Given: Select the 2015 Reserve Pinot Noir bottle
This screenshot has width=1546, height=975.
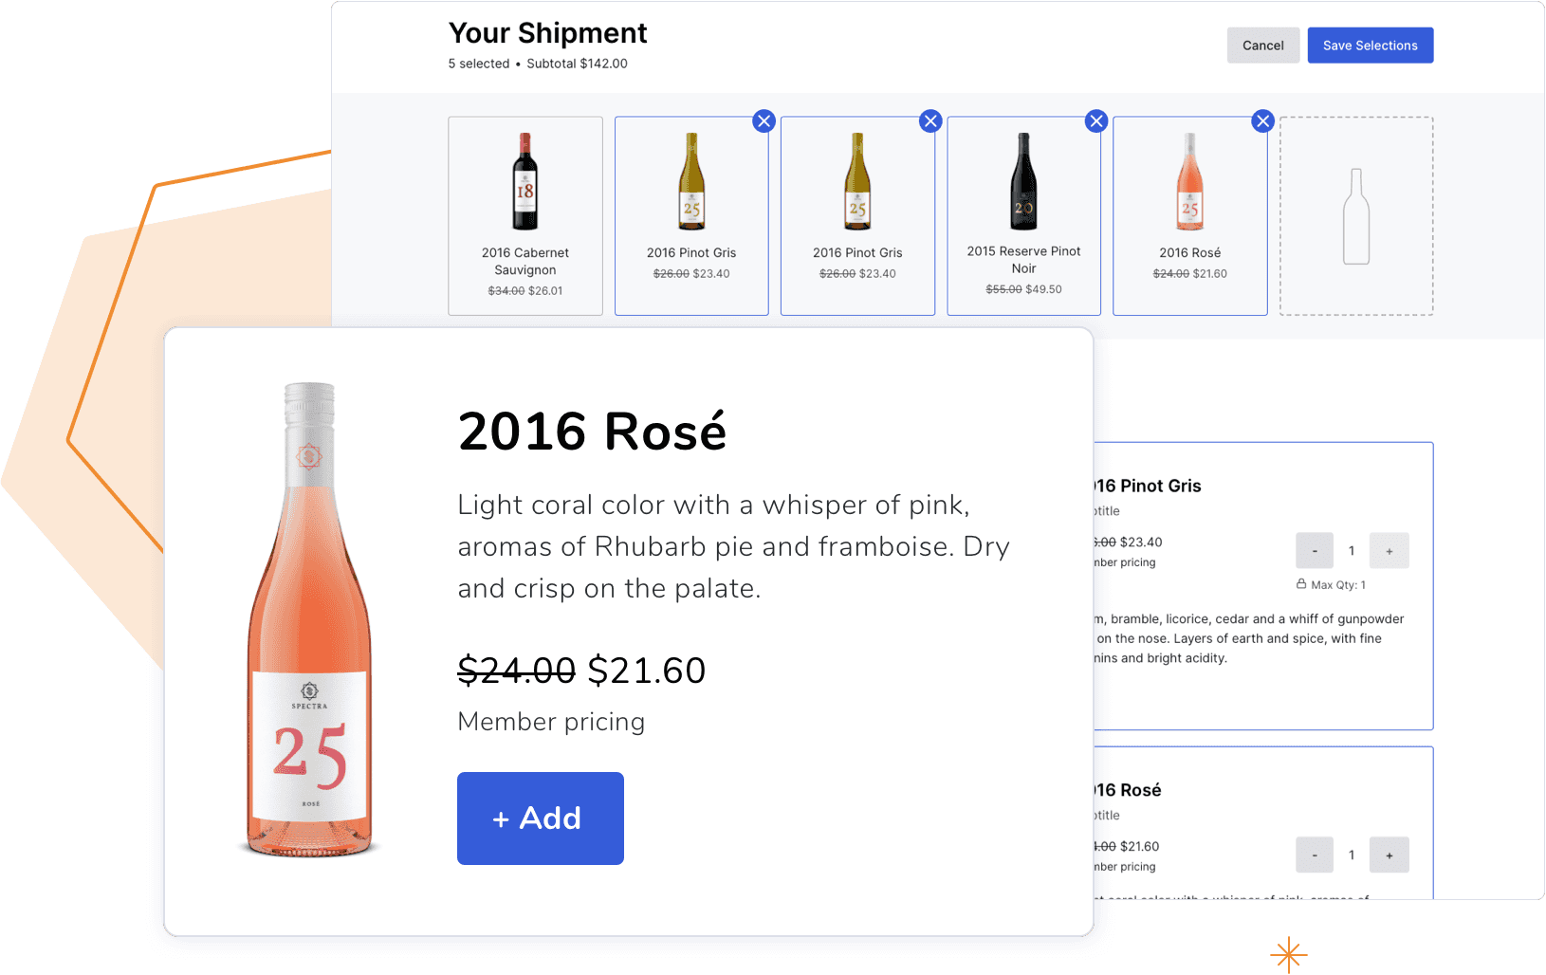Looking at the screenshot, I should point(1023,181).
